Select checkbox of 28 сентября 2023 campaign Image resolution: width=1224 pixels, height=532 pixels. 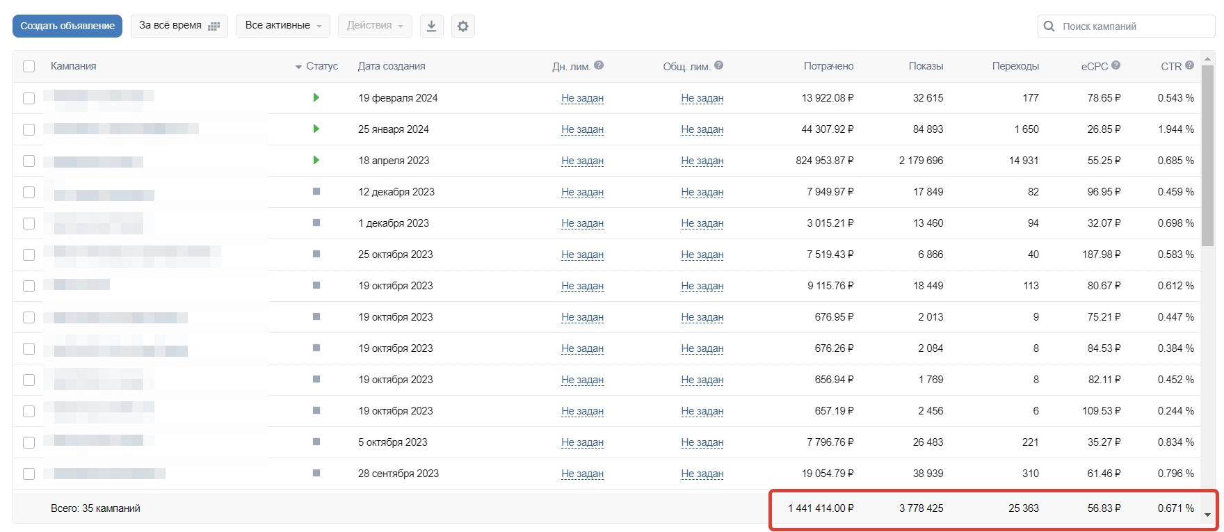29,474
